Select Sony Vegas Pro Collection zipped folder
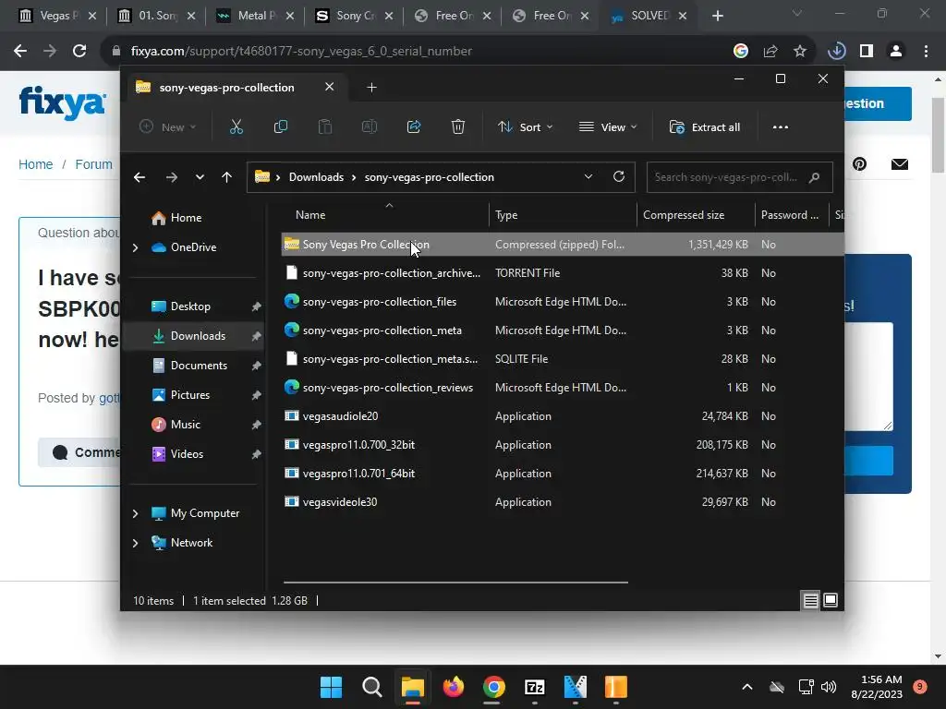The height and width of the screenshot is (709, 946). [563, 244]
